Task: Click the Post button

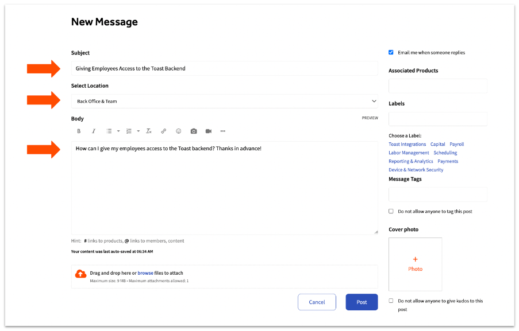Action: click(x=362, y=302)
